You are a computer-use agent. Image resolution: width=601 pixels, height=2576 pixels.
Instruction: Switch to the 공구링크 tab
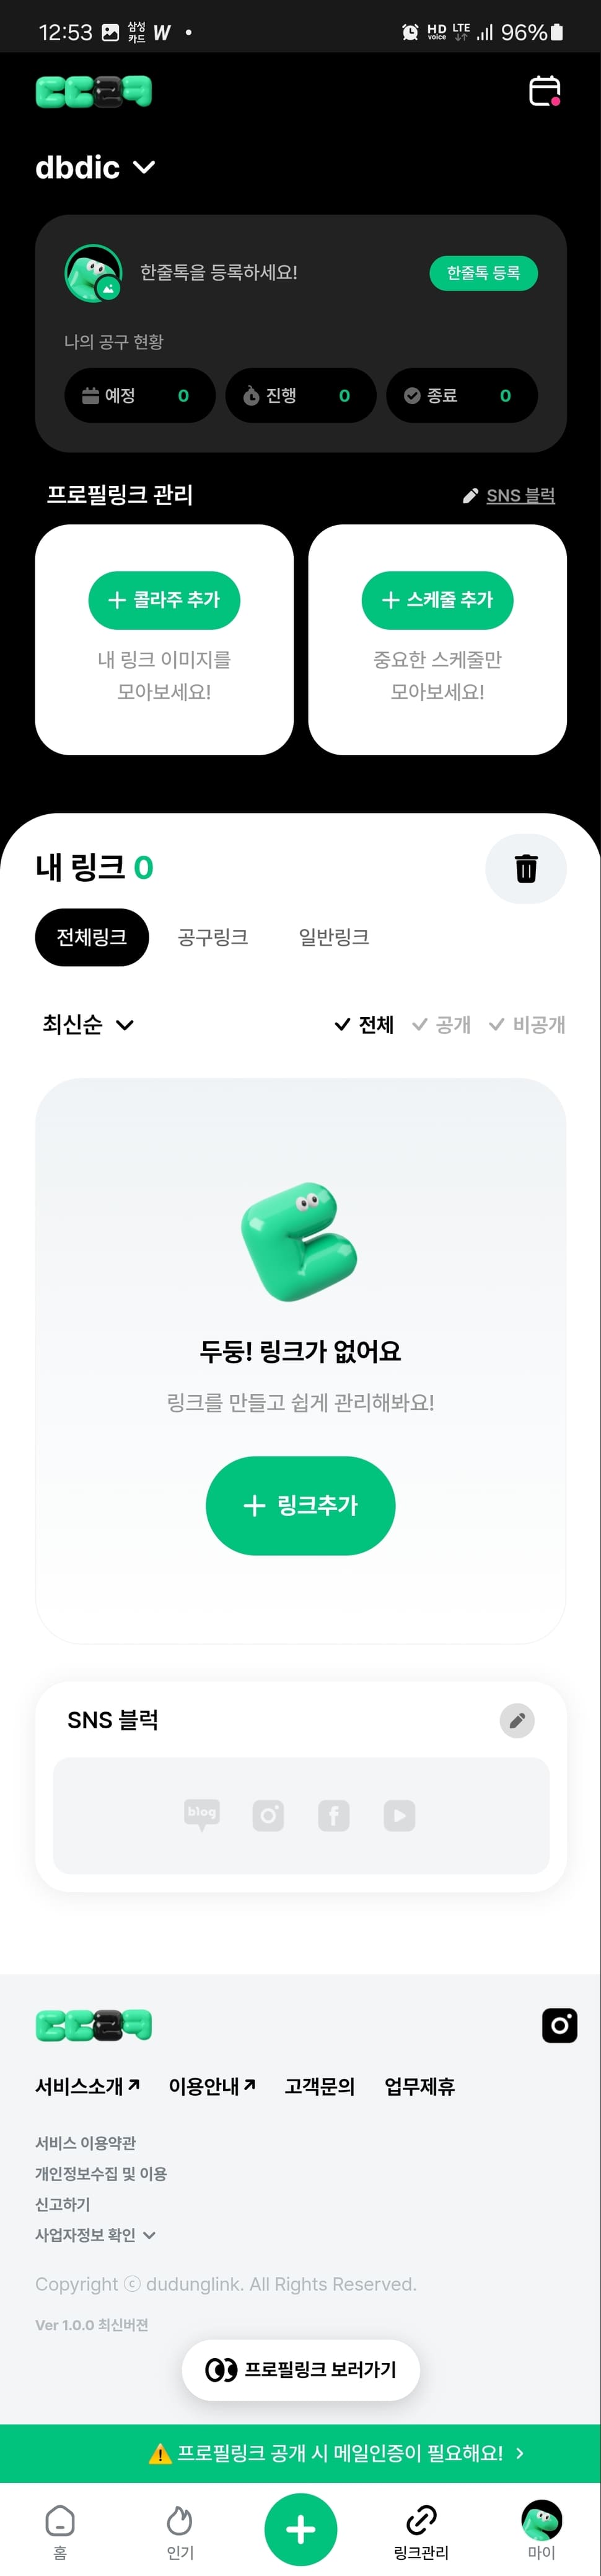point(213,937)
